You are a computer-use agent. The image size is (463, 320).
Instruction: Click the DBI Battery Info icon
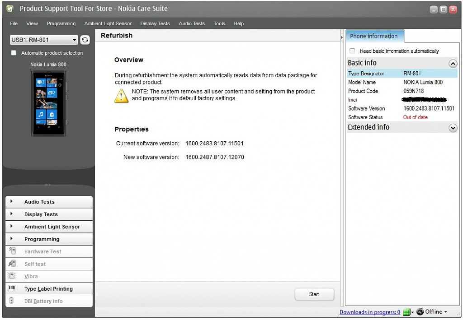pyautogui.click(x=11, y=301)
